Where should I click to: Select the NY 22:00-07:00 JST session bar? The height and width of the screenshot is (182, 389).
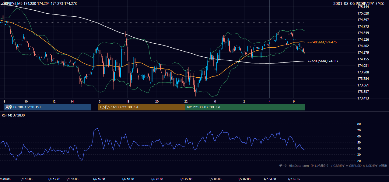[245, 107]
